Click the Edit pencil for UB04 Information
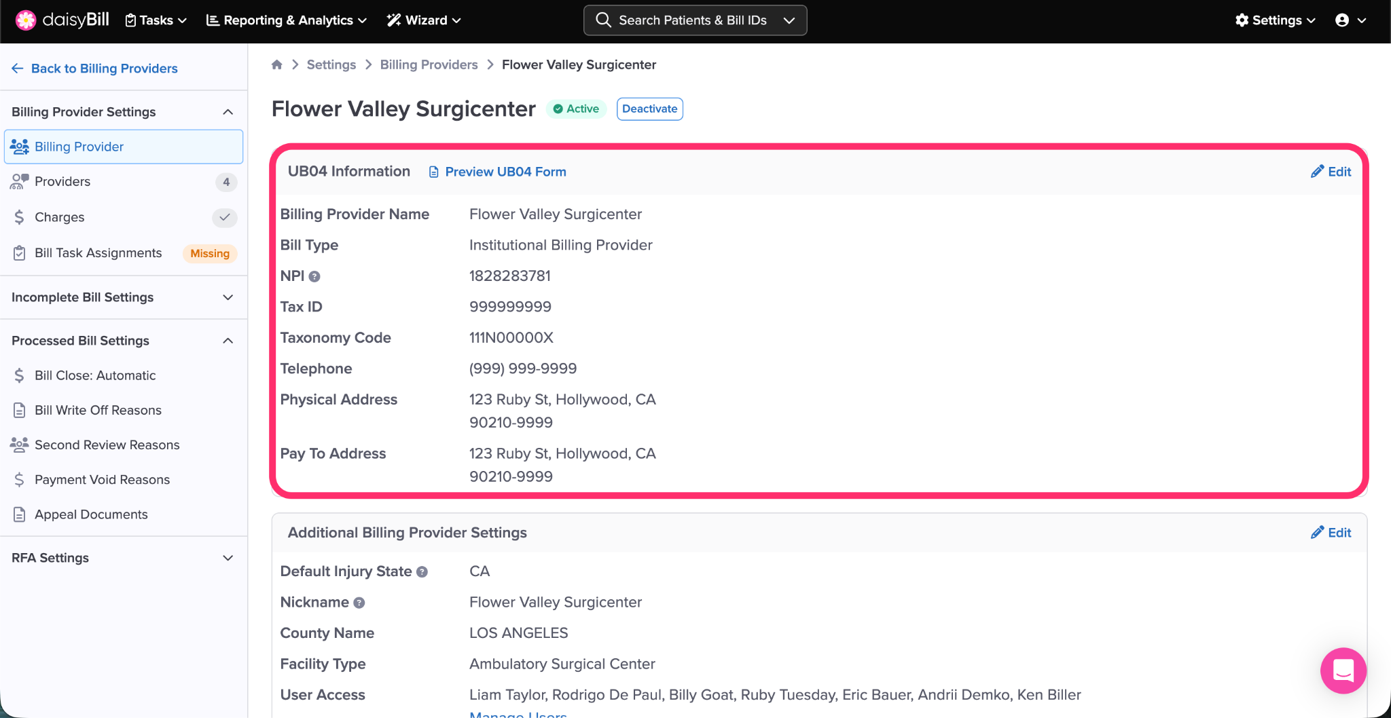The height and width of the screenshot is (718, 1391). click(1331, 172)
